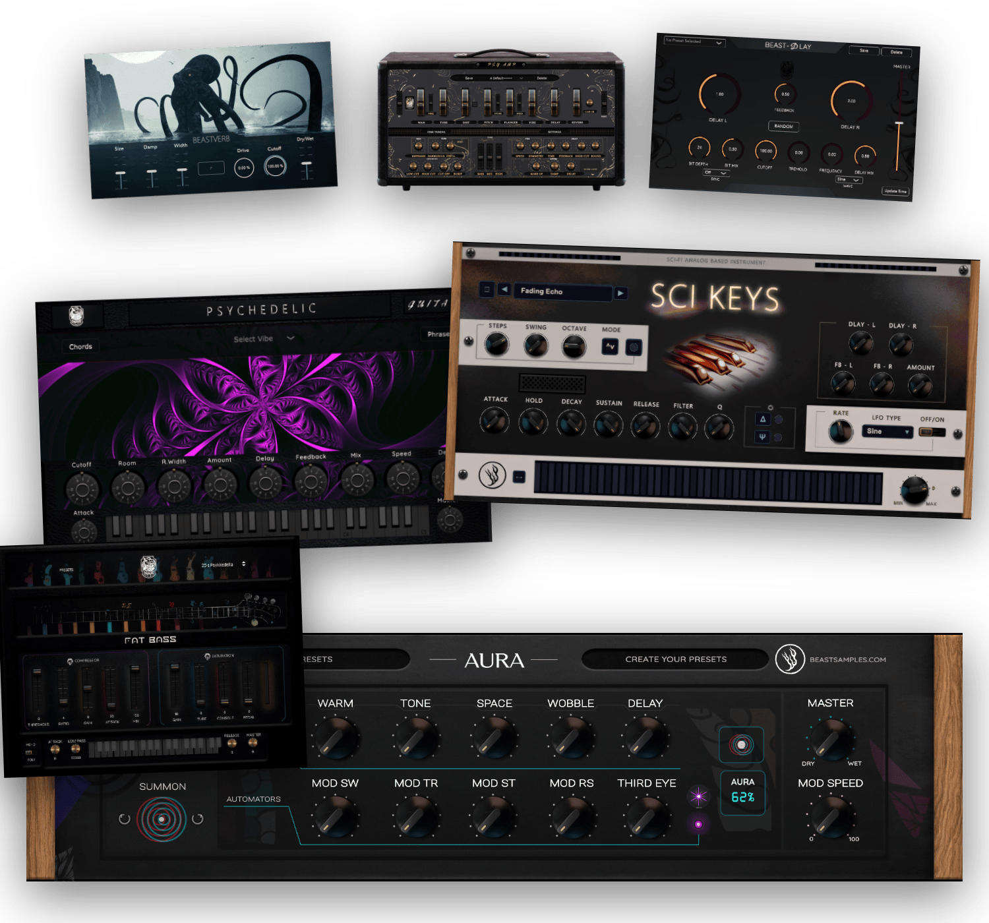The width and height of the screenshot is (989, 923).
Task: Click the Rate knob in Sci Keys LFO
Action: pyautogui.click(x=840, y=431)
